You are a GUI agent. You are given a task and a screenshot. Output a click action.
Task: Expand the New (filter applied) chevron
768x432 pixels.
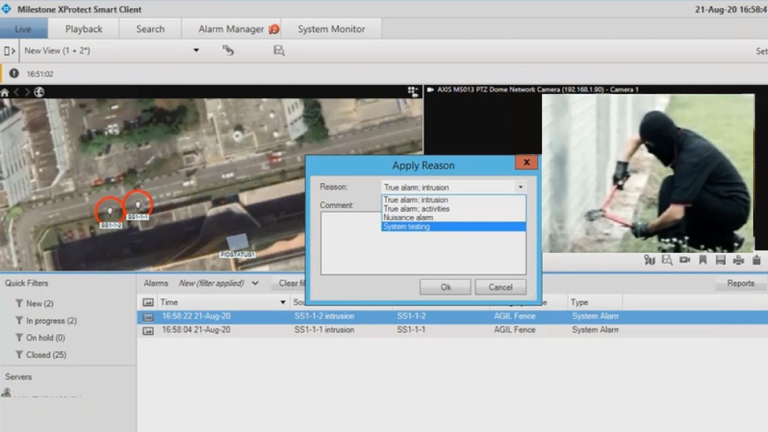tap(255, 283)
